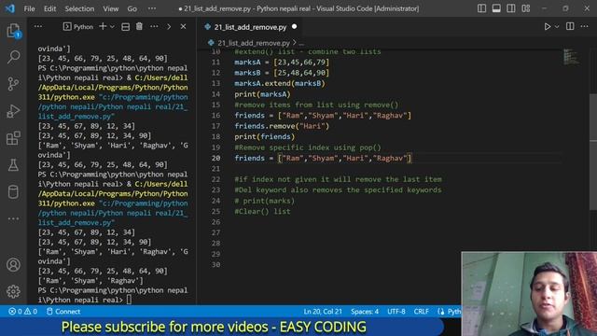This screenshot has width=597, height=336.
Task: Open the Extensions view
Action: 13,138
